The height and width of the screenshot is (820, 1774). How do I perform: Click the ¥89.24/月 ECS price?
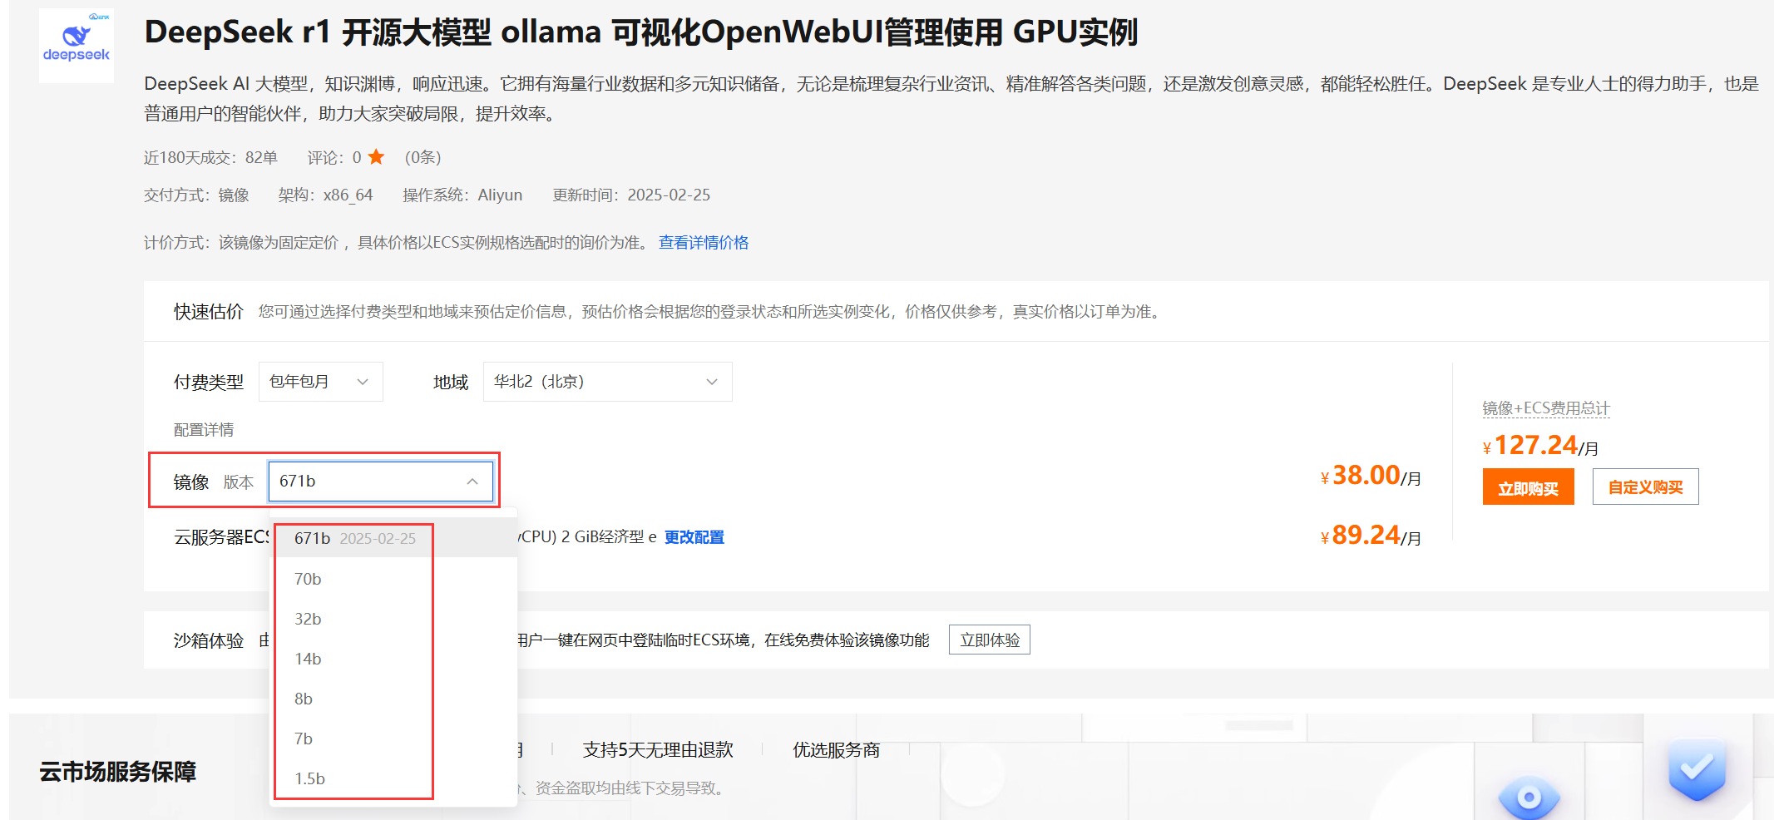[1371, 536]
